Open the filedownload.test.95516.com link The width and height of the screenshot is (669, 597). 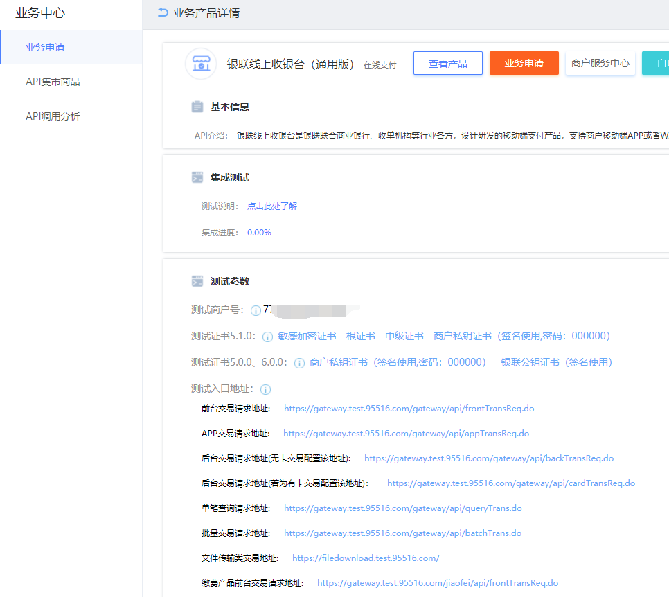(366, 558)
